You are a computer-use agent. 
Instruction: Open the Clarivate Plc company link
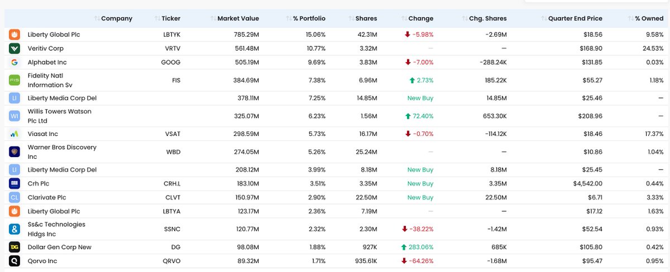[51, 197]
